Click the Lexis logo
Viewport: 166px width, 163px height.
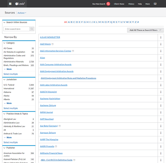click(x=20, y=4)
